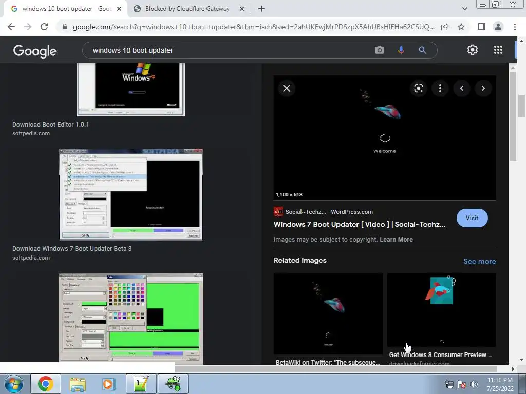Open the Google apps grid

point(498,50)
